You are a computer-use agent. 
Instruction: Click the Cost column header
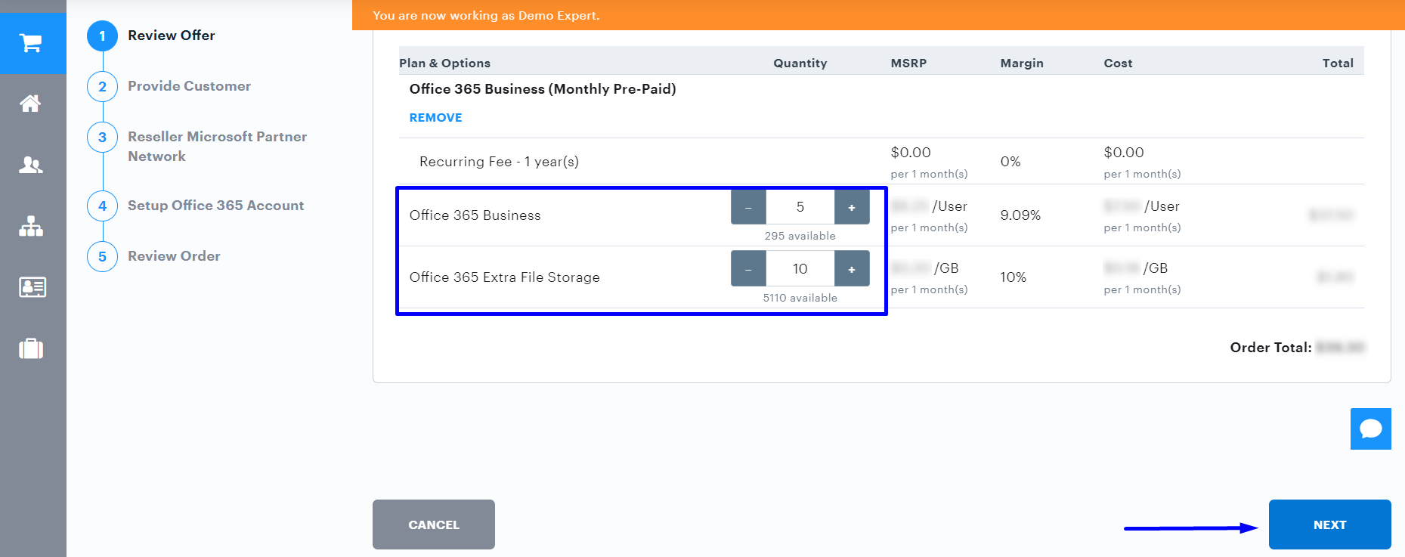1118,63
